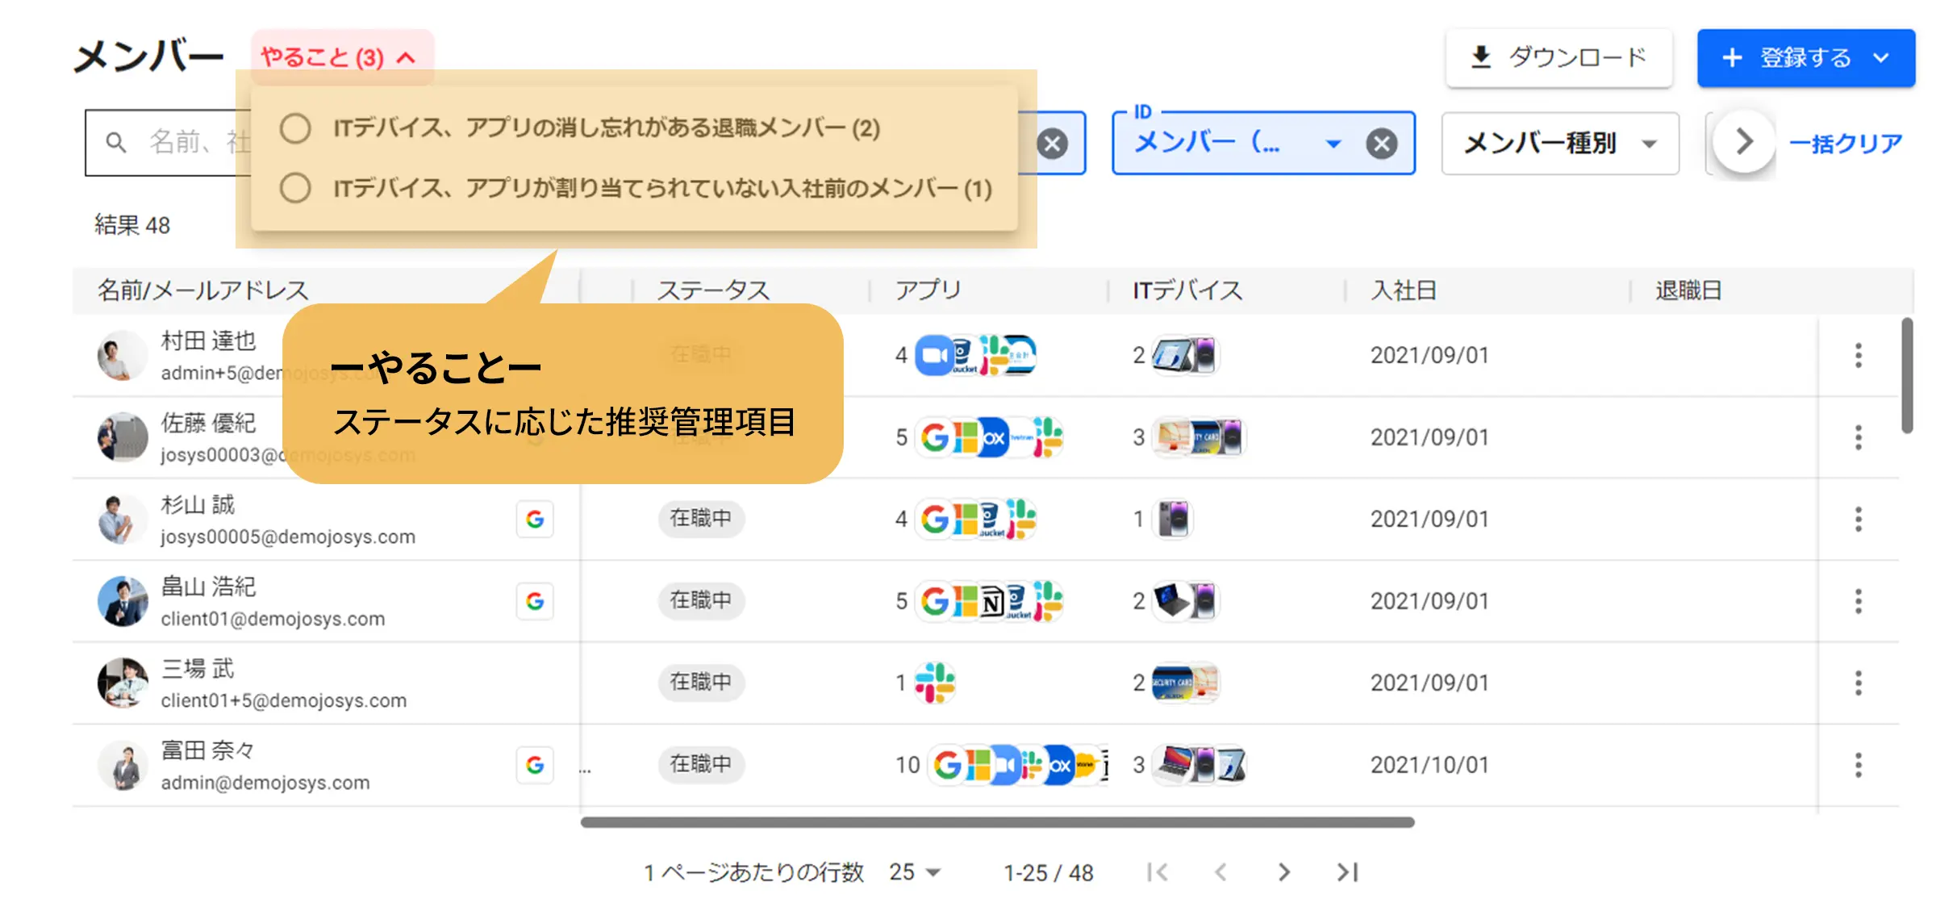1936x915 pixels.
Task: Go to next page arrow
Action: point(1283,872)
